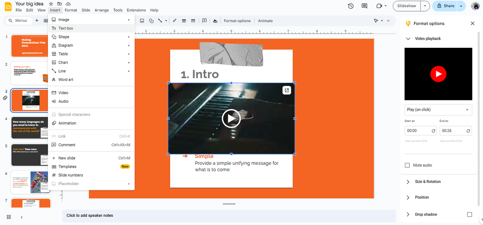Screen dimensions: 483x225
Task: Open the slide grid view icon
Action: coord(9,217)
